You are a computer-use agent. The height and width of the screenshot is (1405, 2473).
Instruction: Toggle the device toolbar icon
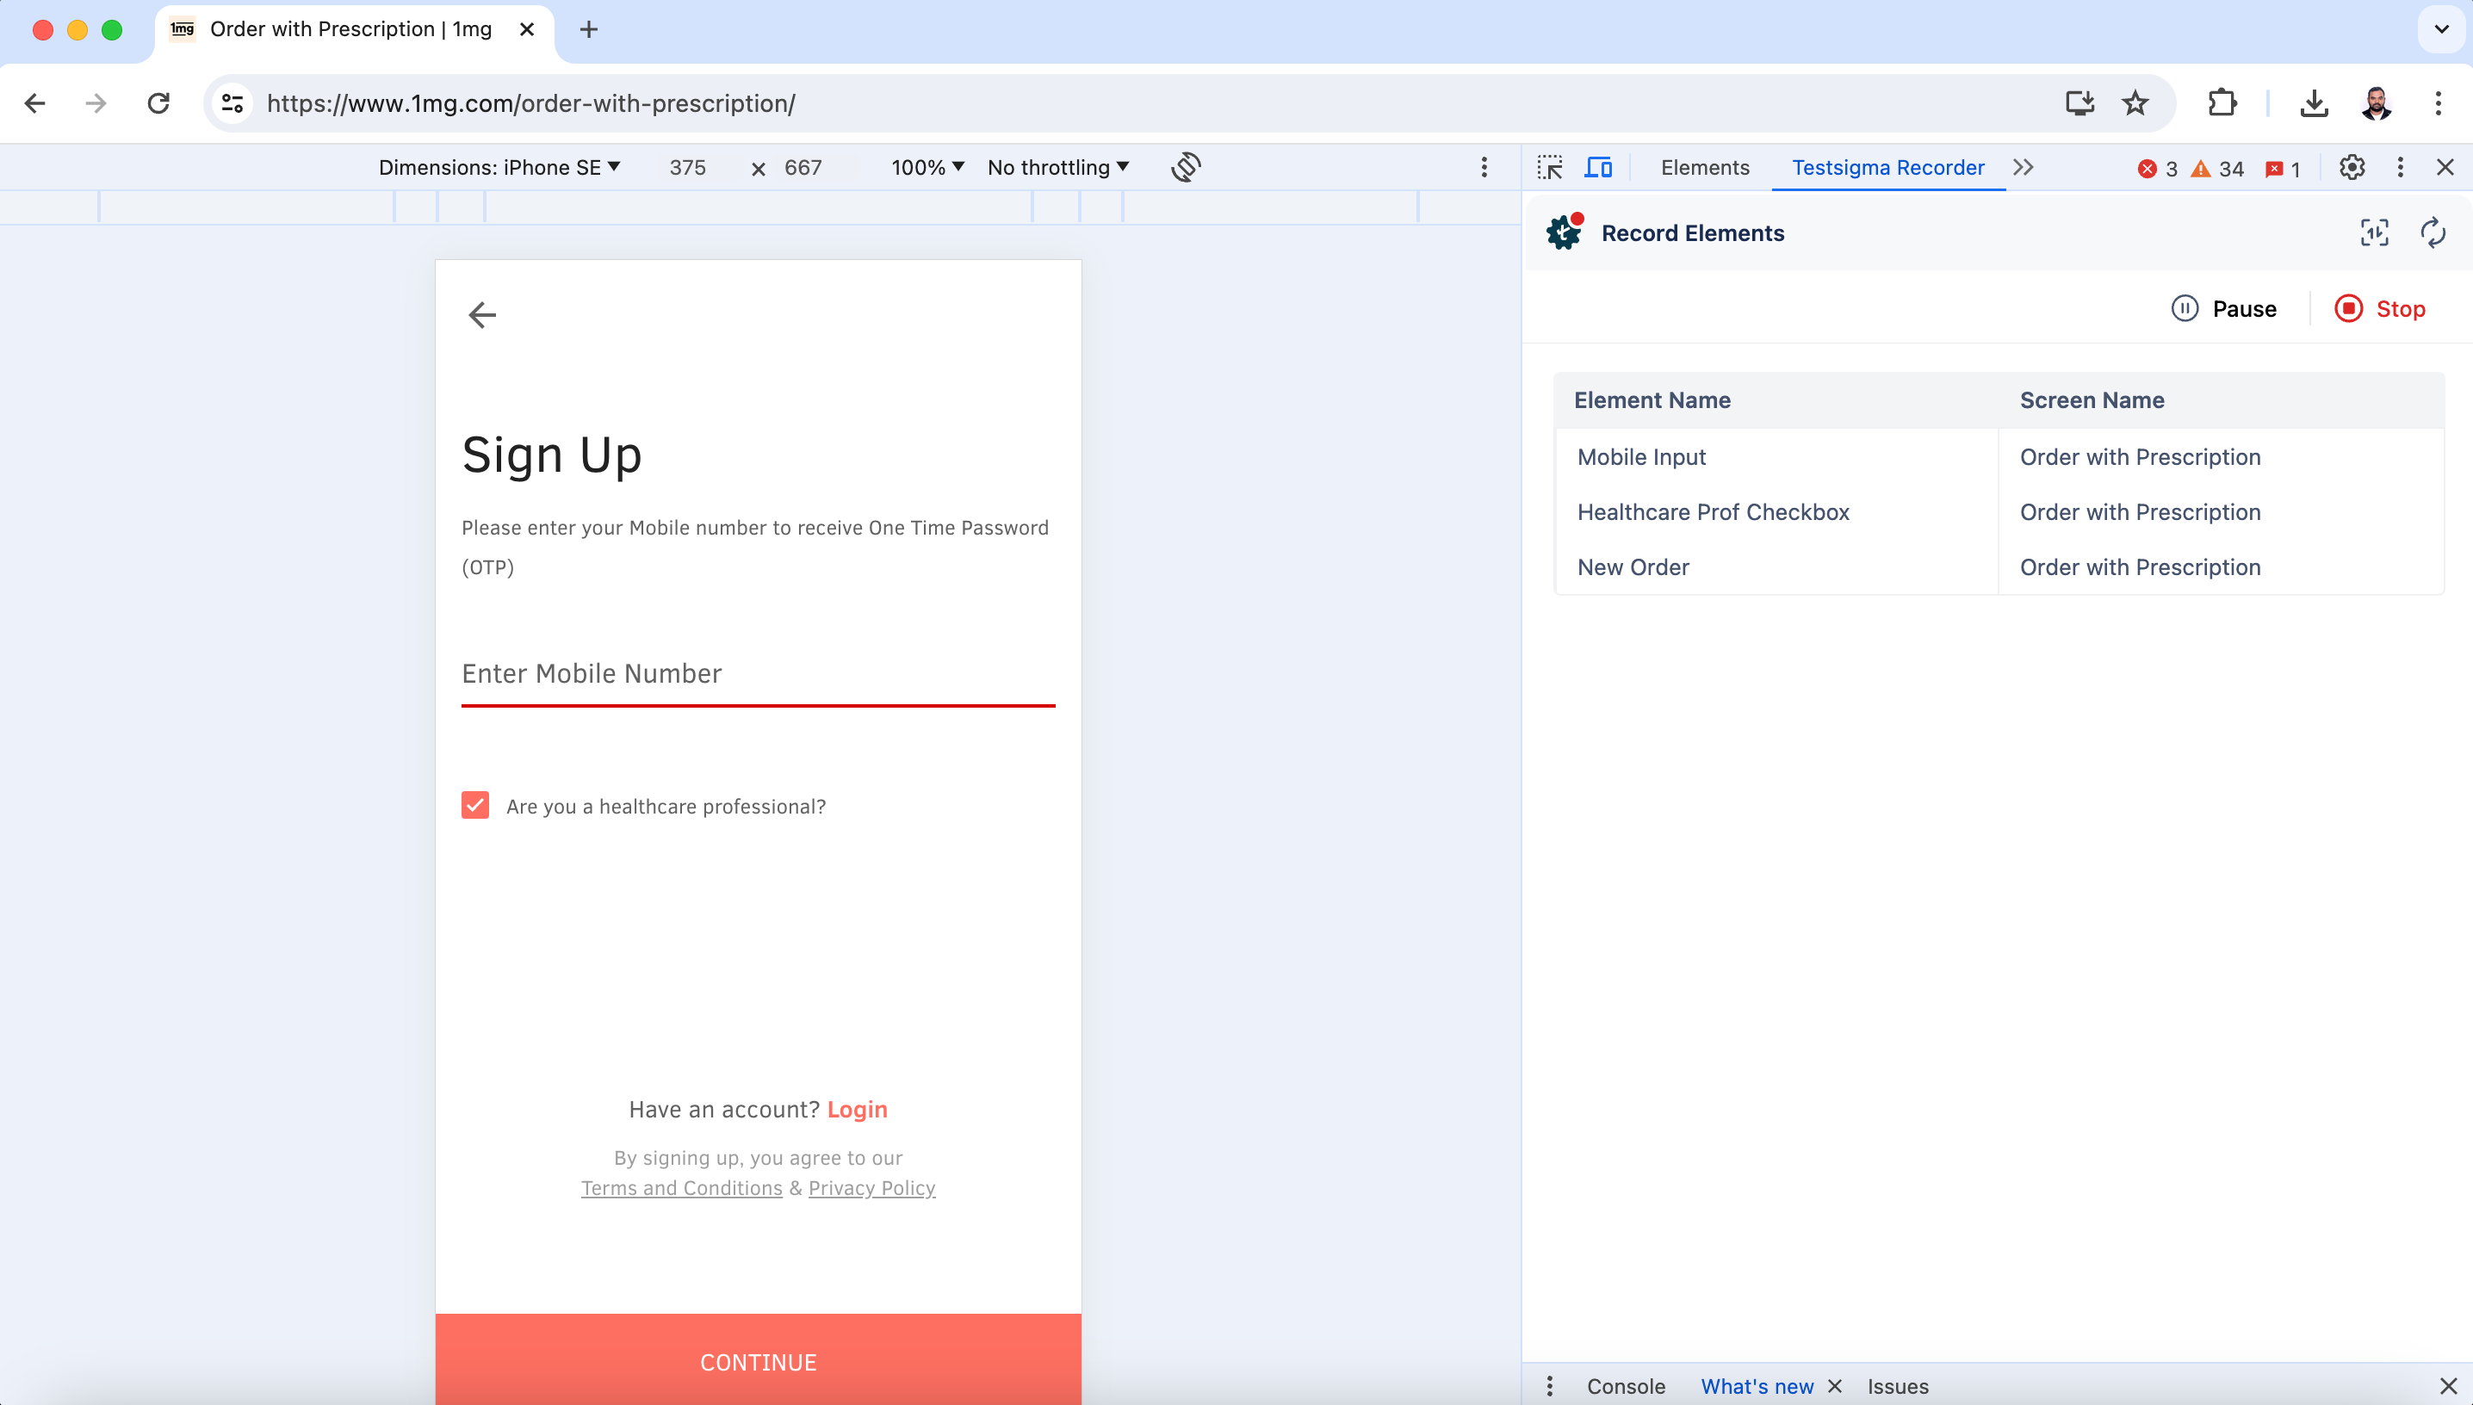click(1599, 167)
